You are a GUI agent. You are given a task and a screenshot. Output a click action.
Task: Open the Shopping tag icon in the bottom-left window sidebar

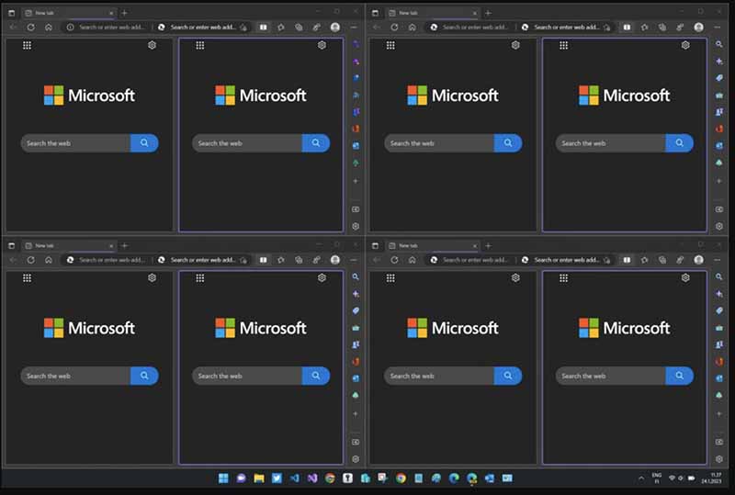click(x=356, y=310)
